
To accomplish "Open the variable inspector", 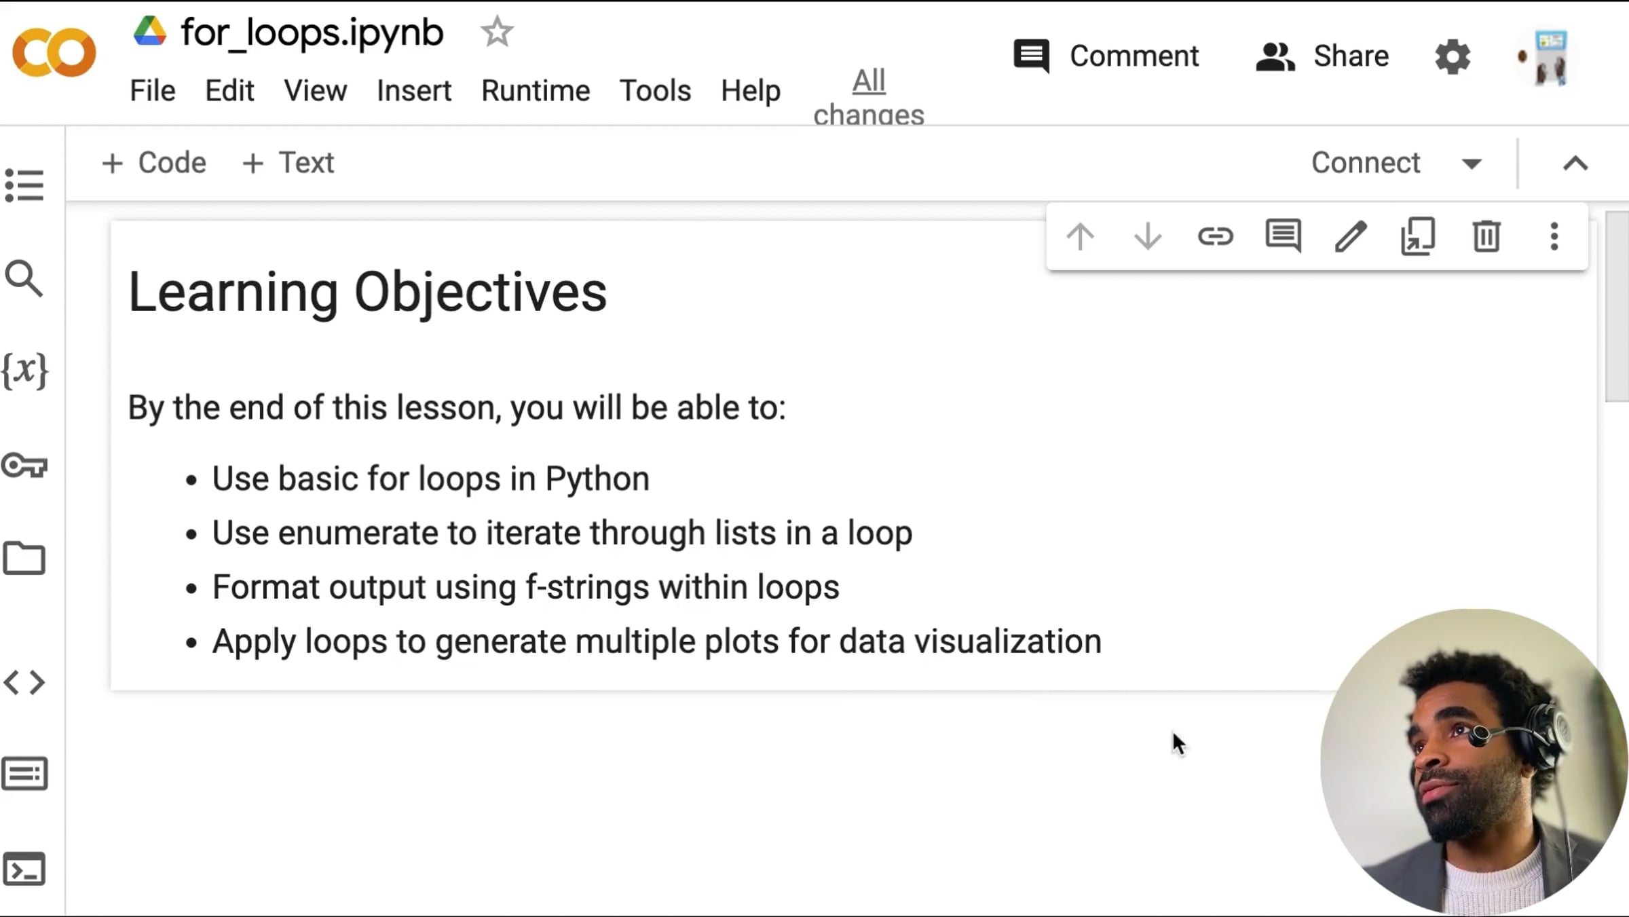I will point(25,370).
